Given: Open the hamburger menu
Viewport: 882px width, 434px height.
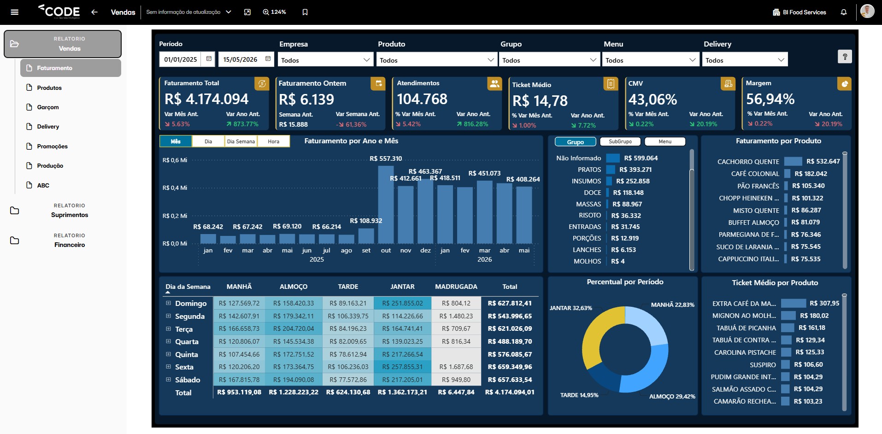Looking at the screenshot, I should [14, 12].
